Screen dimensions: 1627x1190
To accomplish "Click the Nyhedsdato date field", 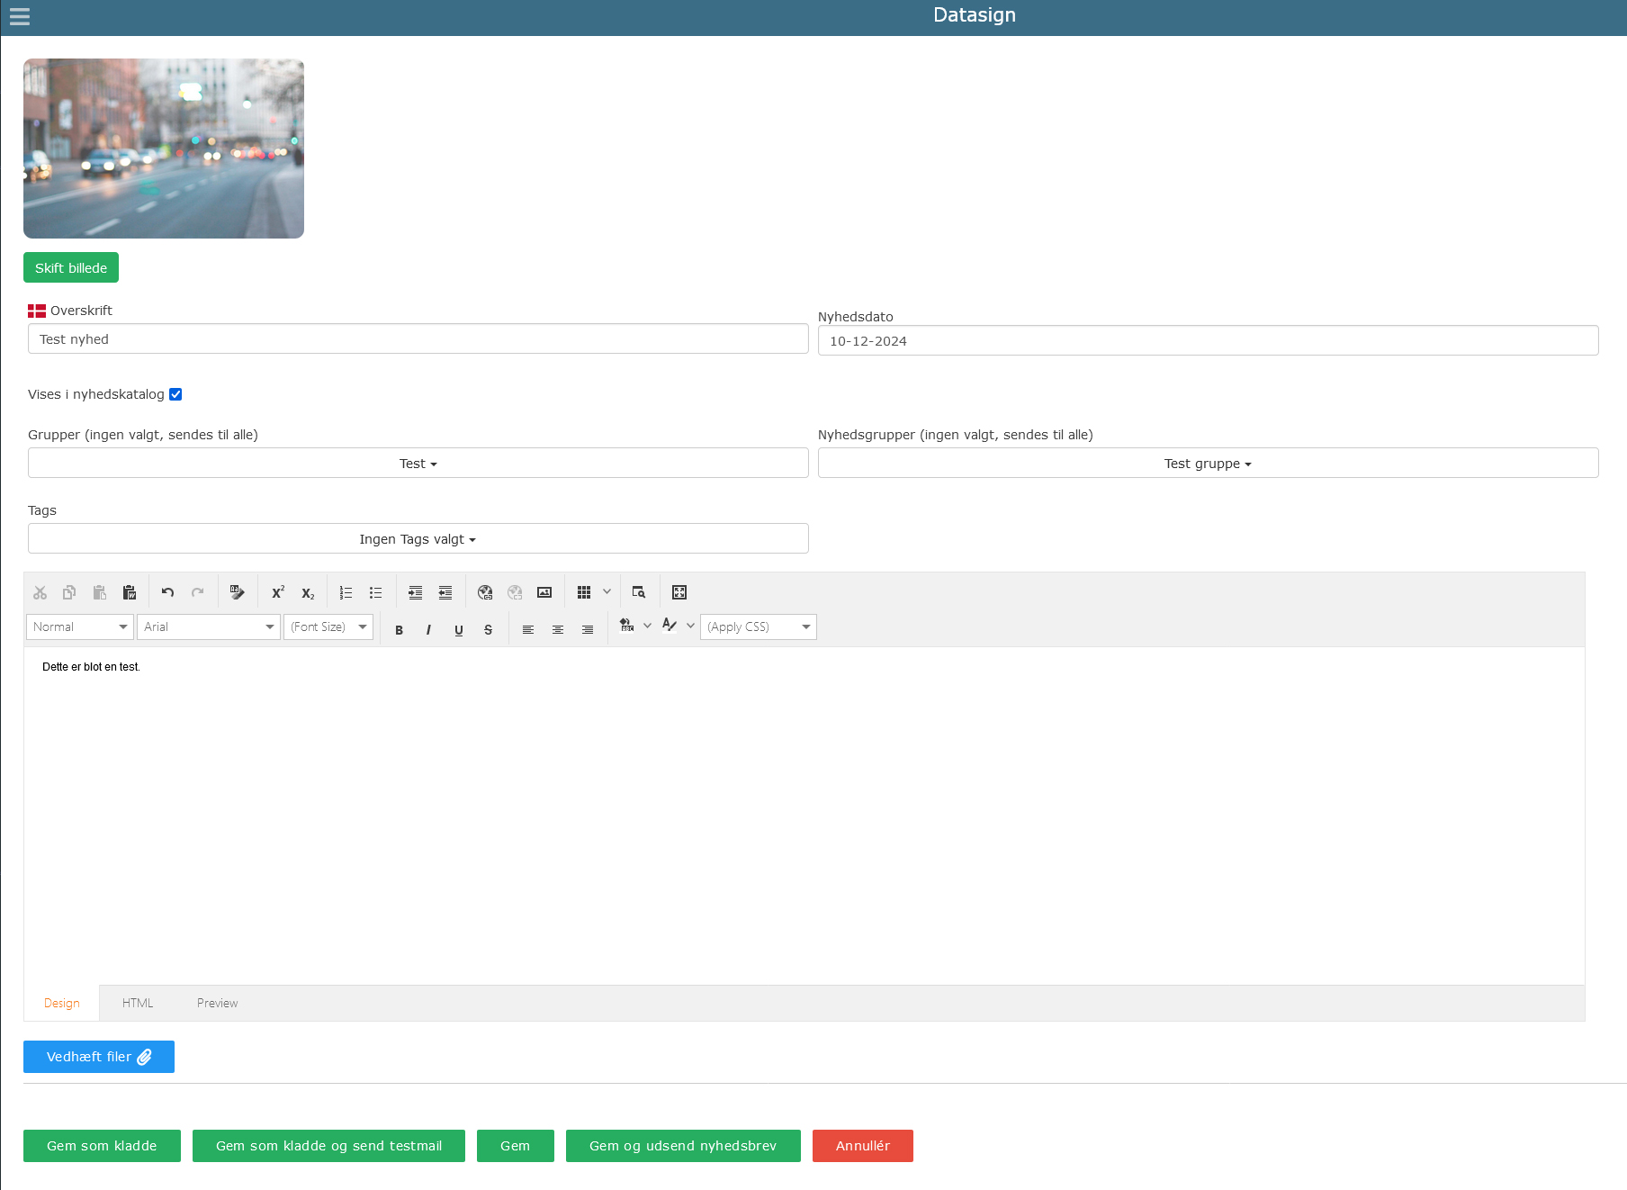I will [x=1208, y=341].
